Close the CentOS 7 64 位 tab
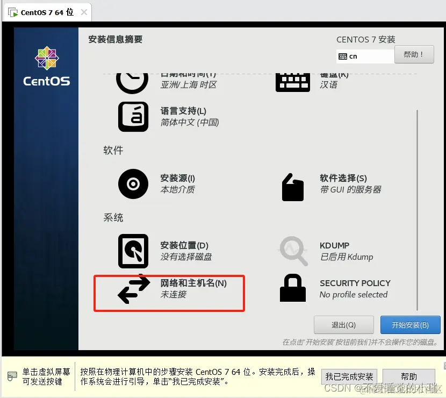This screenshot has height=398, width=446. pos(84,12)
